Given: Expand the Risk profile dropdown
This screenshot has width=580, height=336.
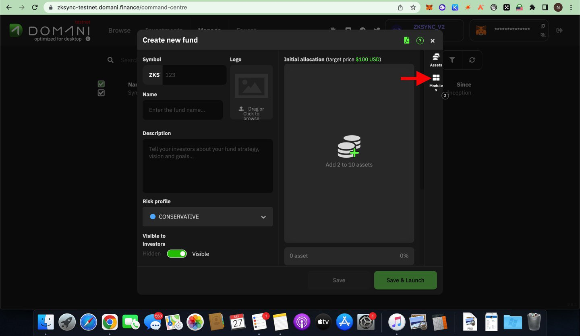Looking at the screenshot, I should [x=207, y=216].
